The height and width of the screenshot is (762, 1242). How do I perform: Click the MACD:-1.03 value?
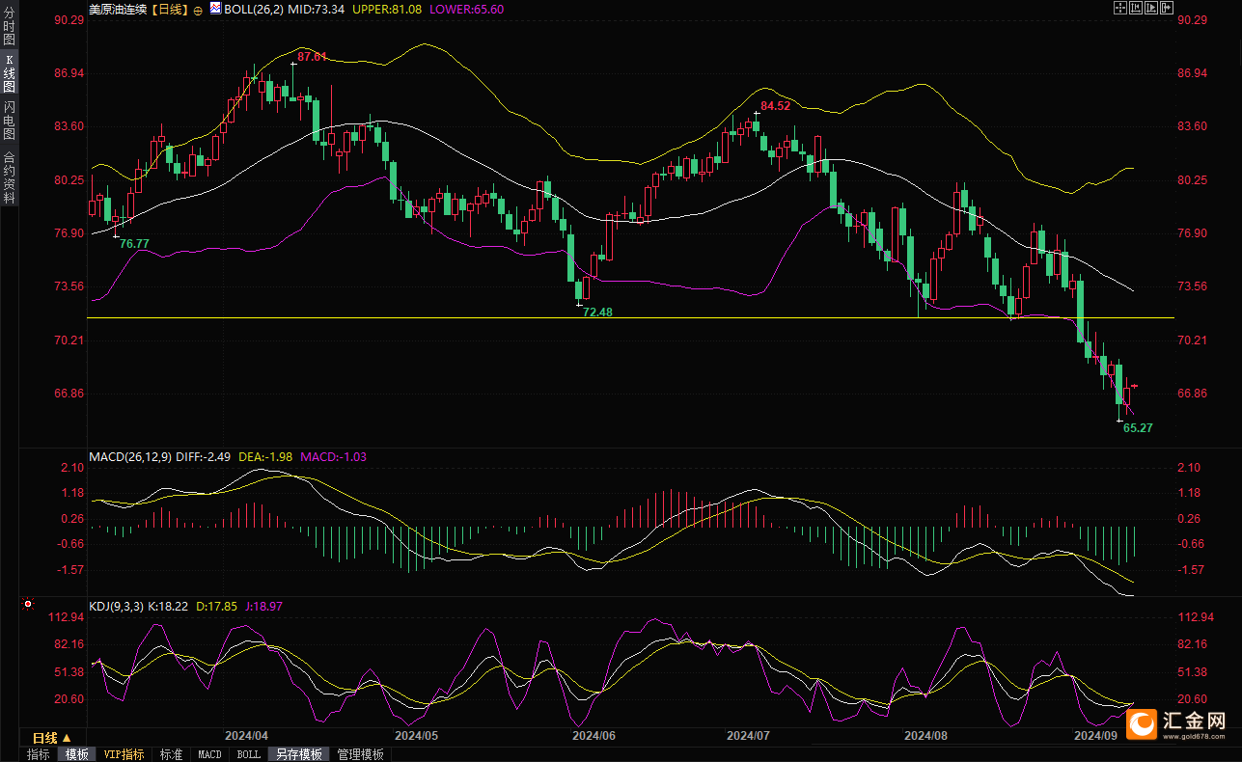click(x=334, y=456)
